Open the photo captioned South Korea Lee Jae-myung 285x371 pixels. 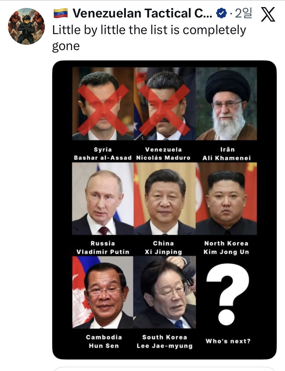164,292
